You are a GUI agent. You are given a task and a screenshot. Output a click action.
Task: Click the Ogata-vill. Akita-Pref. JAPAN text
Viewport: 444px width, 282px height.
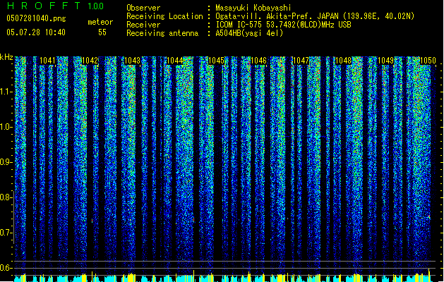(x=277, y=16)
